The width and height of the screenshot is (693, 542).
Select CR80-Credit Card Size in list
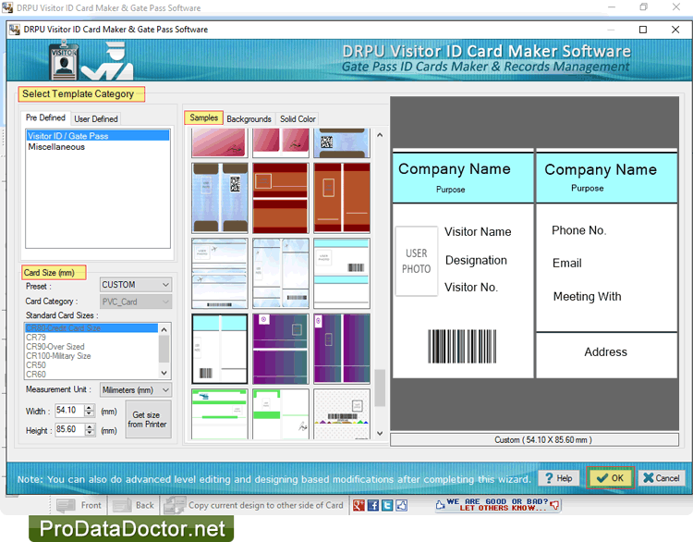91,327
